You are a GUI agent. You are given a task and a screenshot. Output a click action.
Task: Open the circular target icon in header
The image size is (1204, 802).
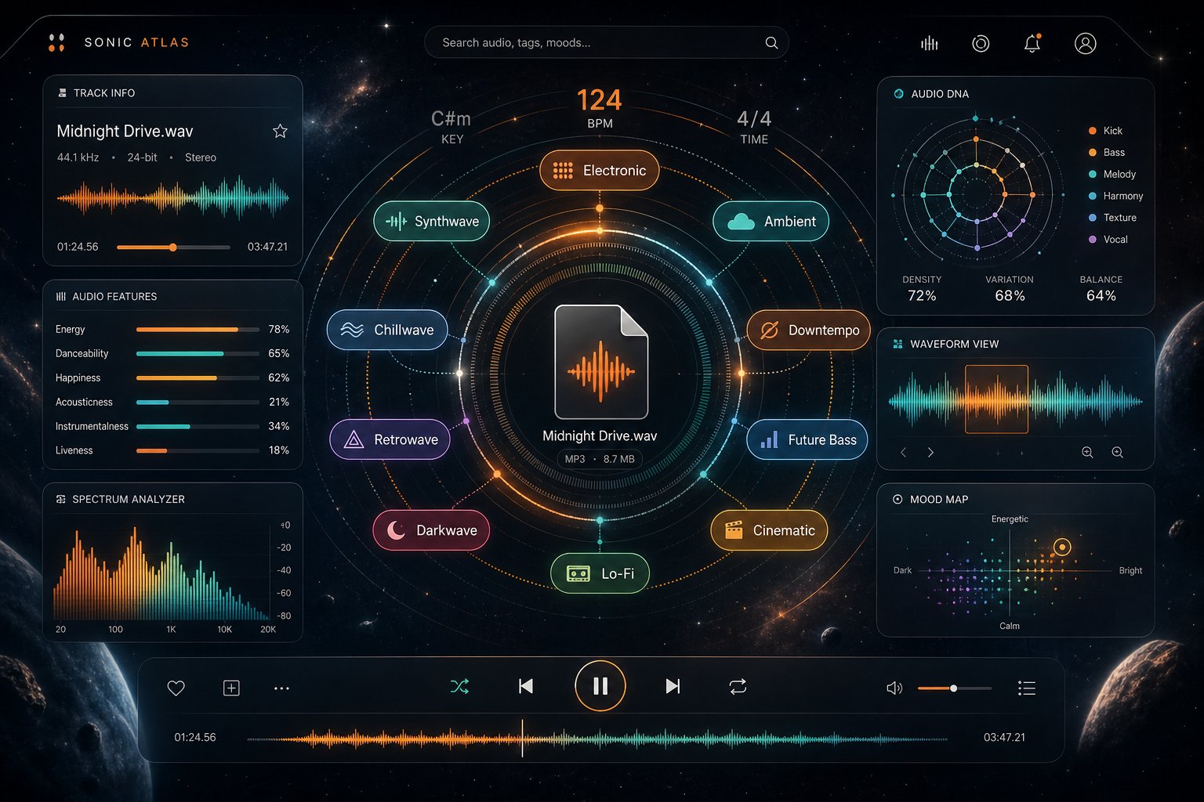(x=981, y=43)
